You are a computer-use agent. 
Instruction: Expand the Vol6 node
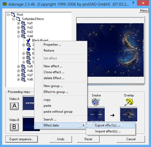coord(18,71)
